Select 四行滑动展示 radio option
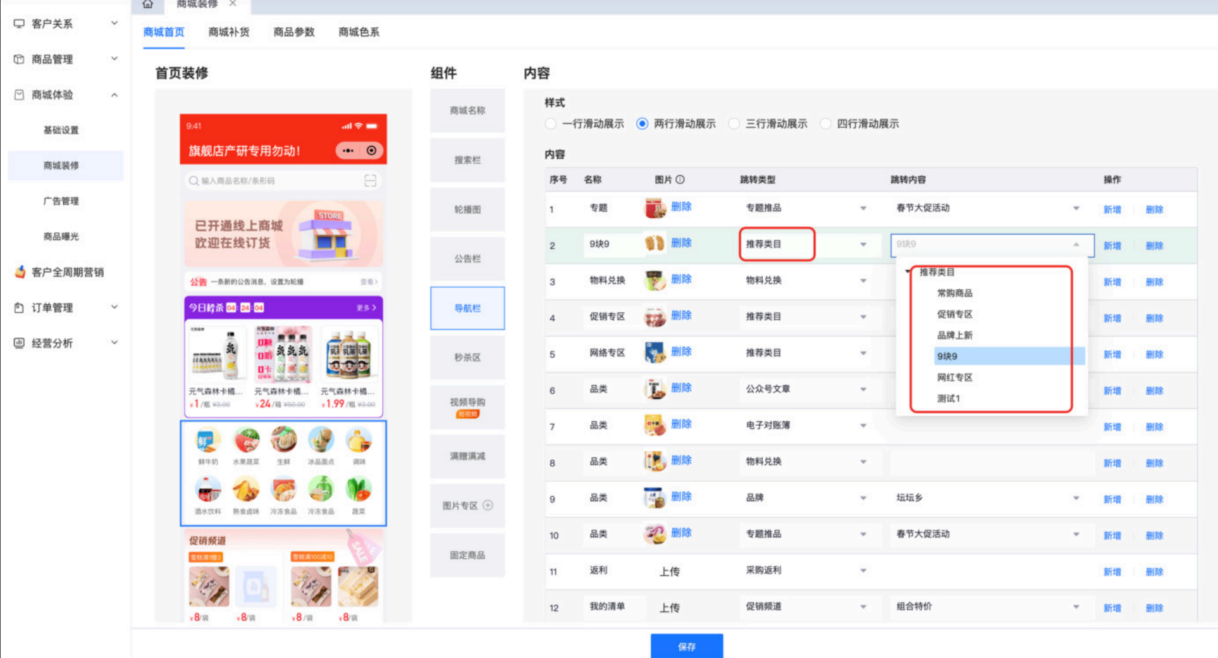 tap(825, 124)
